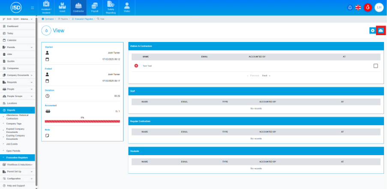387x189 pixels.
Task: Click the red fire evacuation icon
Action: pos(368,8)
